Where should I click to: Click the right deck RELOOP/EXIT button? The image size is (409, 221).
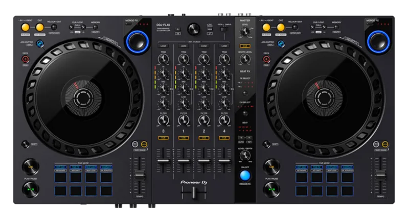click(x=295, y=28)
